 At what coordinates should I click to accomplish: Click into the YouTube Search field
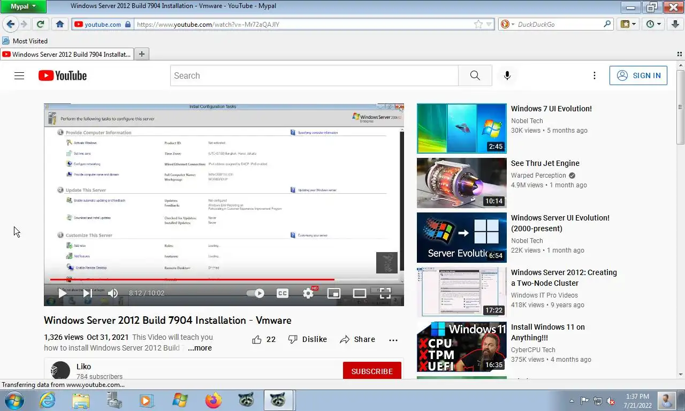[x=314, y=75]
